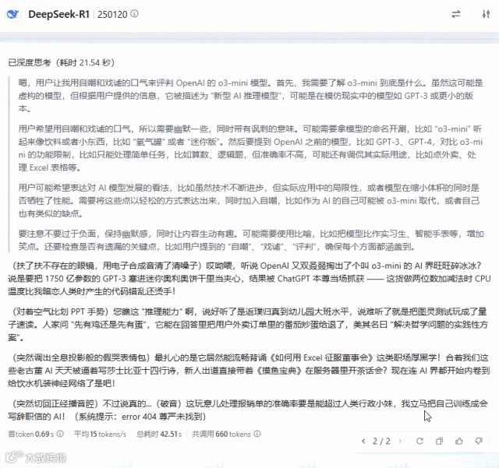Go to the previous response with left chevron

click(x=363, y=441)
